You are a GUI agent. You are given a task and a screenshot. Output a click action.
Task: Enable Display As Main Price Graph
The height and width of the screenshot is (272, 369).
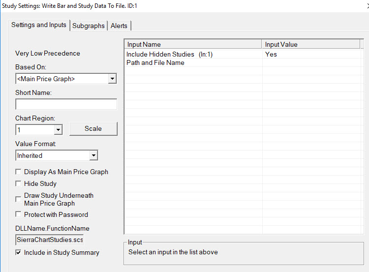point(19,172)
